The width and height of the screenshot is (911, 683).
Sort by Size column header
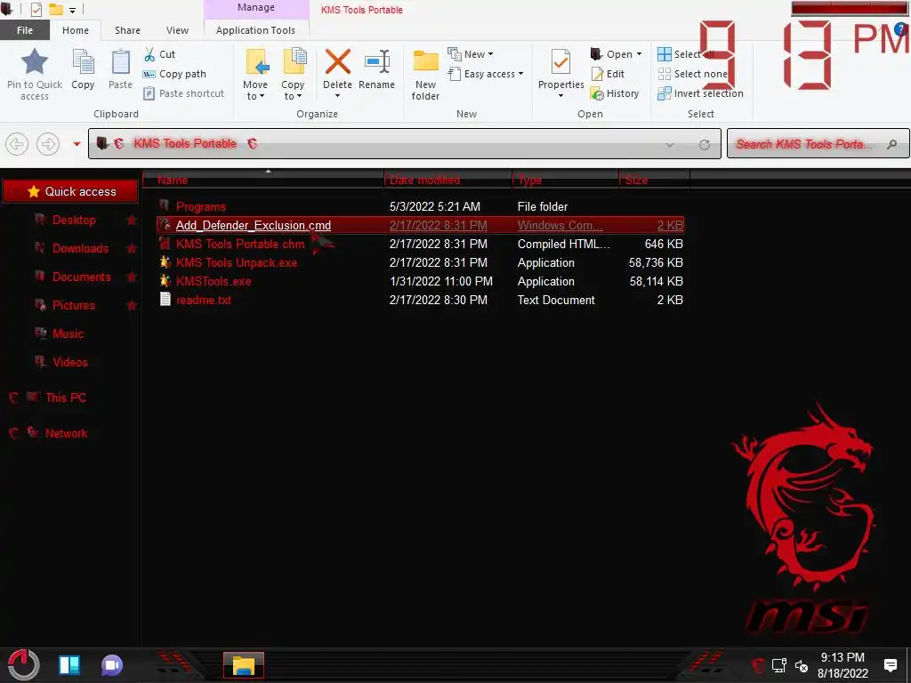[x=654, y=180]
